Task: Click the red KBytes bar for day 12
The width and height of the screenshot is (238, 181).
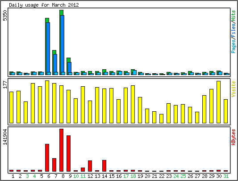Action: [x=90, y=166]
